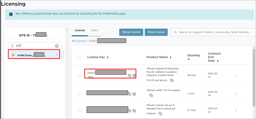Switch to the Users tab

[94, 30]
